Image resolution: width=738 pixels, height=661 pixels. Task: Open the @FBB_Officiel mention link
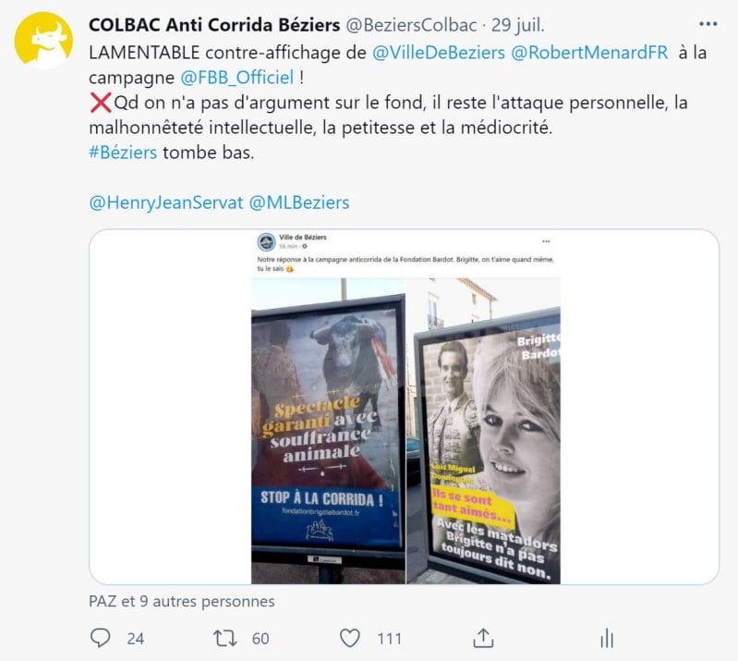(237, 78)
